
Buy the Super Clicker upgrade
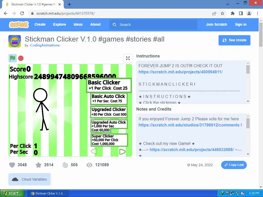click(109, 140)
